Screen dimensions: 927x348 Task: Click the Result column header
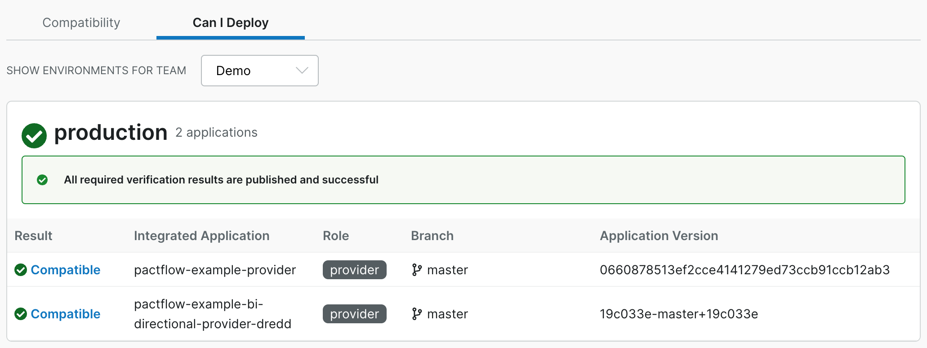33,236
